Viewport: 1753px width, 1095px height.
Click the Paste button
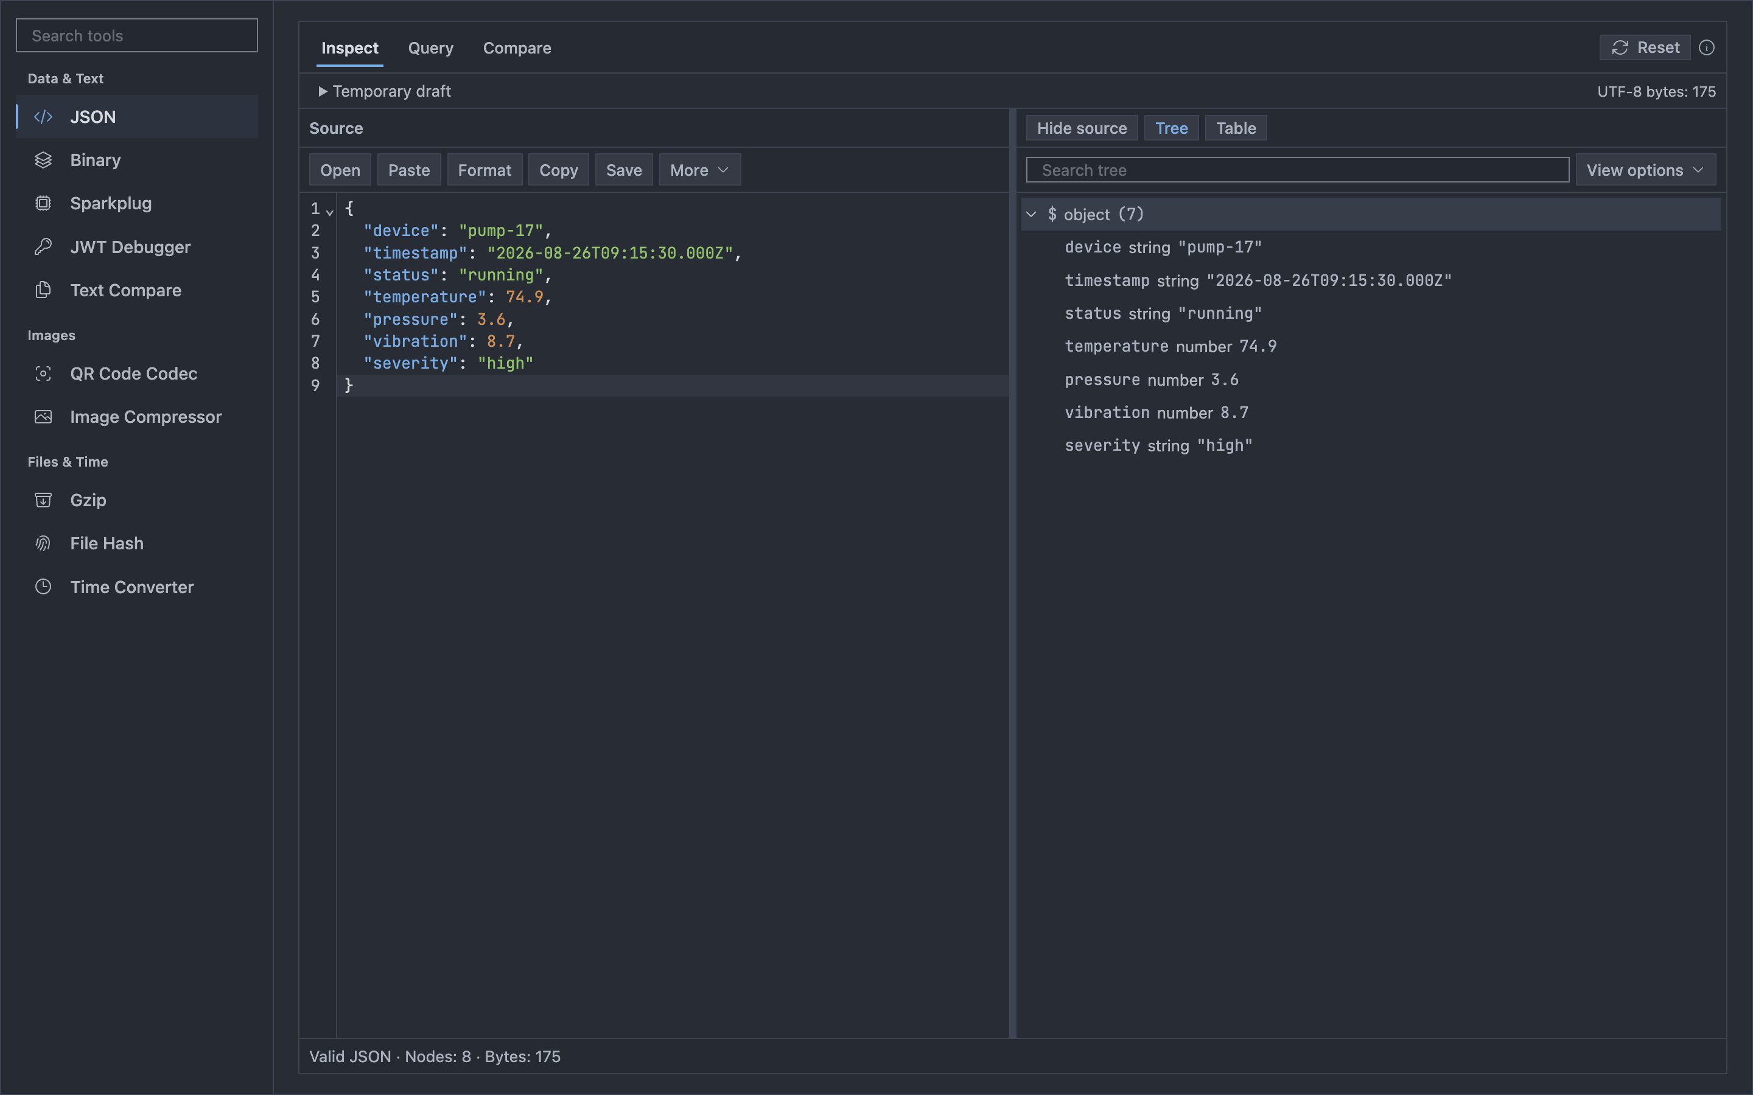tap(408, 170)
